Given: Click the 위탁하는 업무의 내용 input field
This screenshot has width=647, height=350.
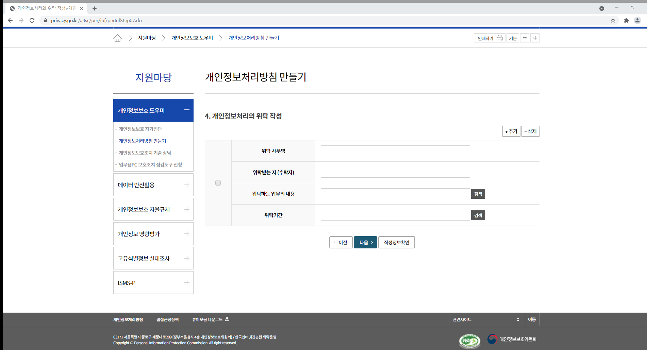Looking at the screenshot, I should (x=395, y=194).
